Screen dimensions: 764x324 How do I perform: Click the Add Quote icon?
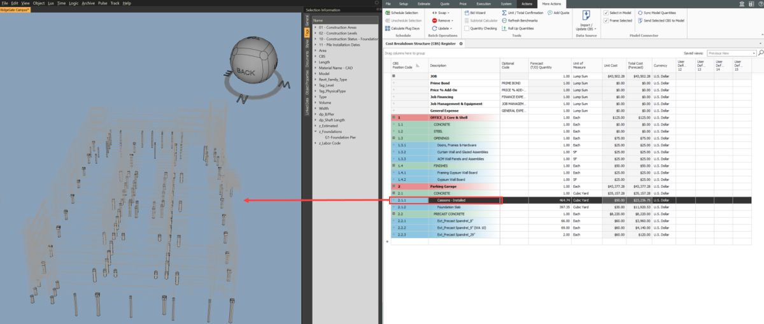tap(550, 13)
